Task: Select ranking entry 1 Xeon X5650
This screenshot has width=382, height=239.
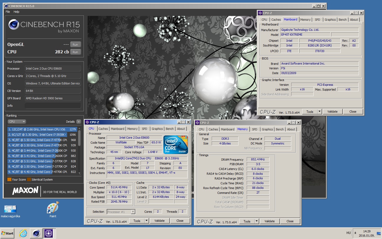Action: coord(42,129)
